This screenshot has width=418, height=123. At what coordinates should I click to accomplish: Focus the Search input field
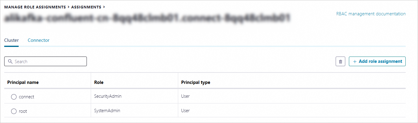45,61
